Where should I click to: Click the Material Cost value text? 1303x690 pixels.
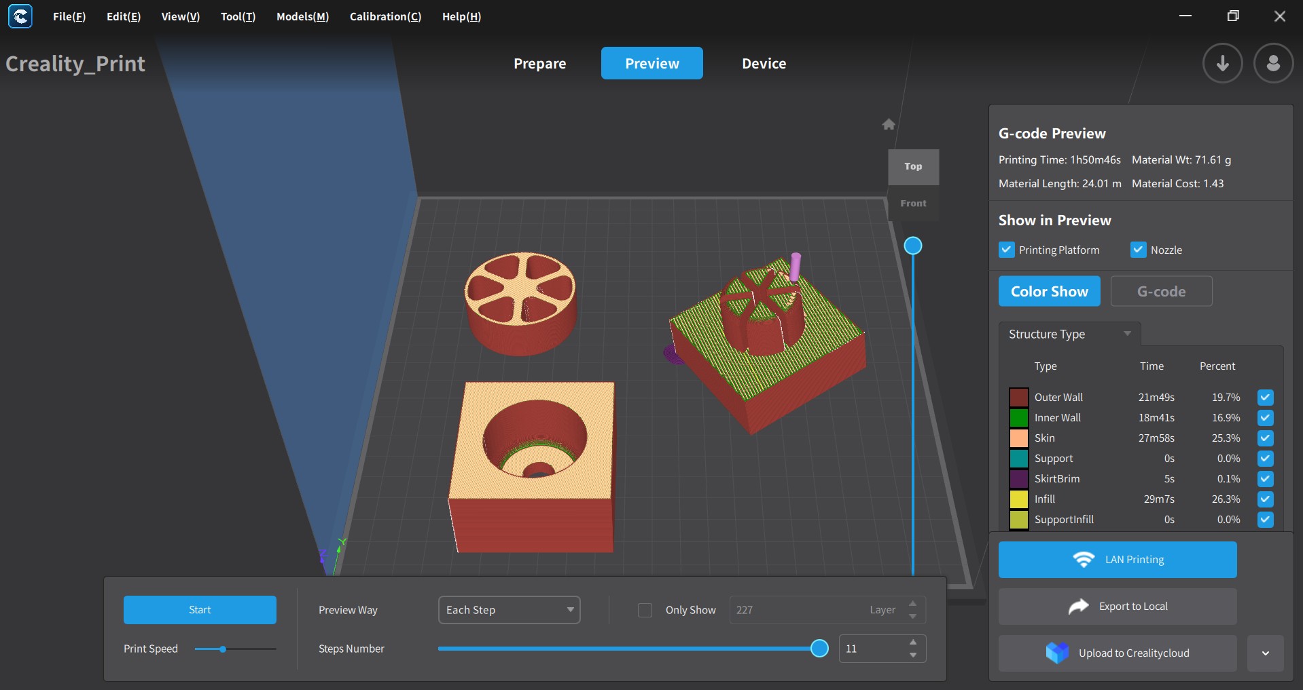1213,184
